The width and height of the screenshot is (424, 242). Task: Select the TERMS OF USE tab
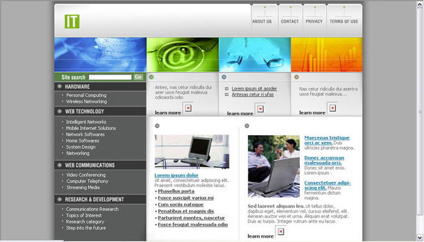343,21
